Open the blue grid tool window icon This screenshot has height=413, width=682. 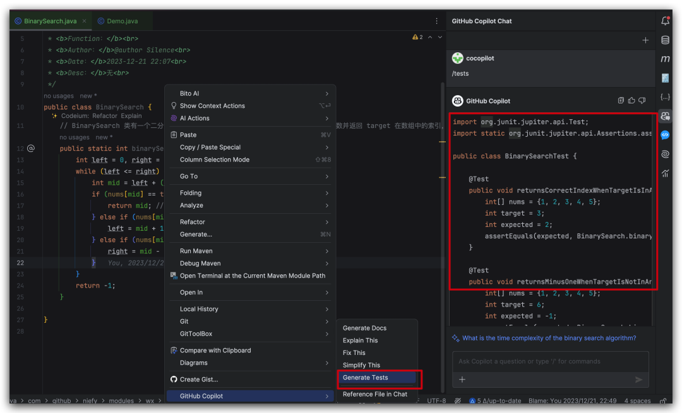(665, 78)
